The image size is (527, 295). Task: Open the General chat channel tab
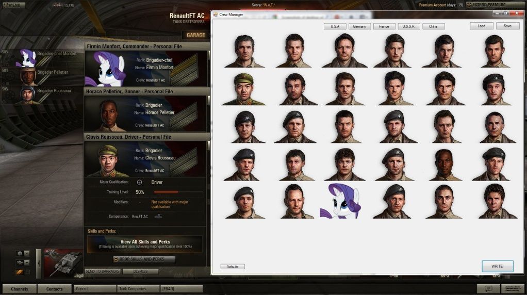coord(94,289)
